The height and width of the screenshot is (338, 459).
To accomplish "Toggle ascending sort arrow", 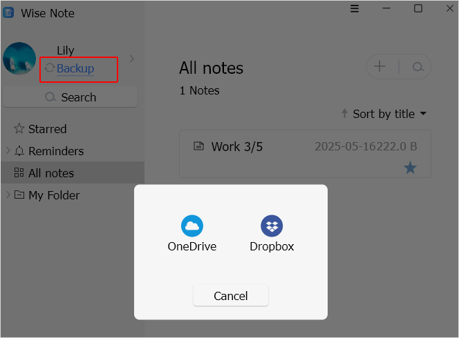I will point(344,113).
